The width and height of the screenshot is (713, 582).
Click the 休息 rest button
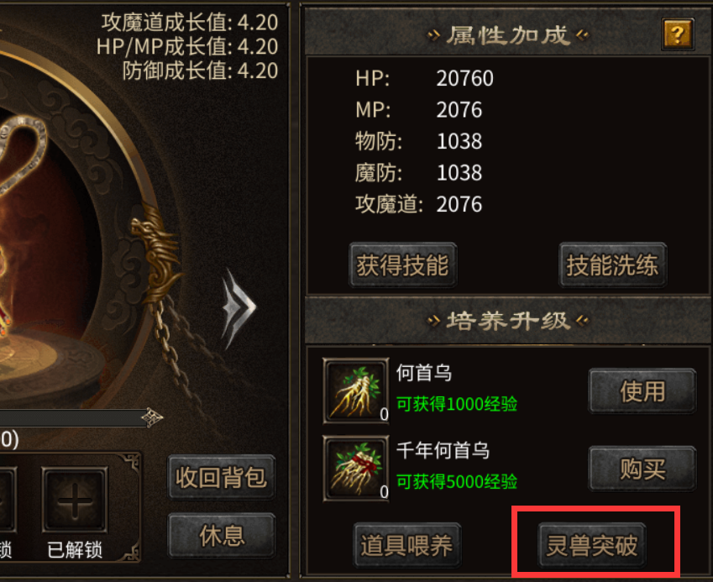coord(222,536)
